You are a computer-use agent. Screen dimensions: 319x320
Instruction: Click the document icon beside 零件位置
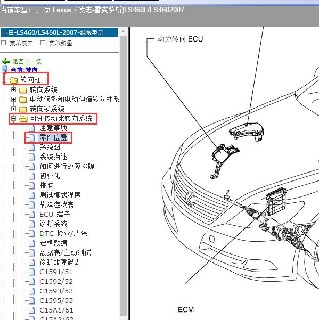pos(31,137)
